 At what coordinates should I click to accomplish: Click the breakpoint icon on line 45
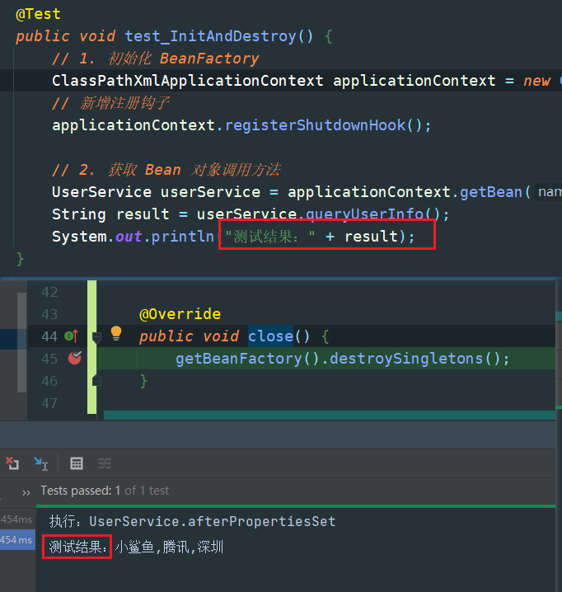tap(75, 358)
